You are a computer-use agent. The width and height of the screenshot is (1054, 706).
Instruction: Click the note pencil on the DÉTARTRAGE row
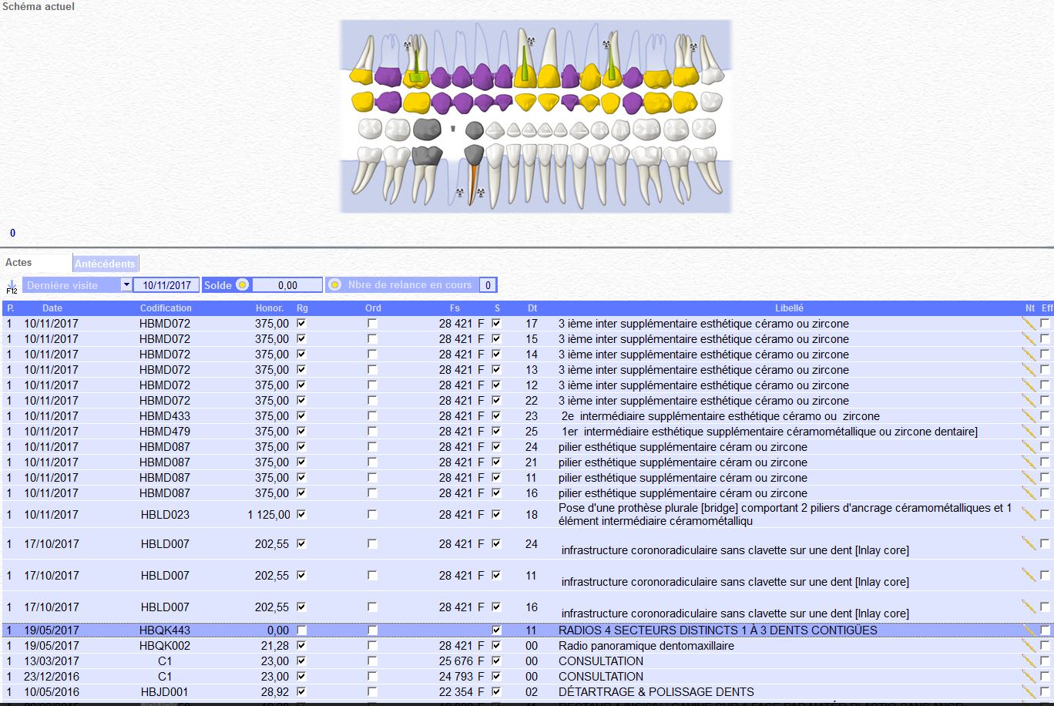pyautogui.click(x=1028, y=691)
